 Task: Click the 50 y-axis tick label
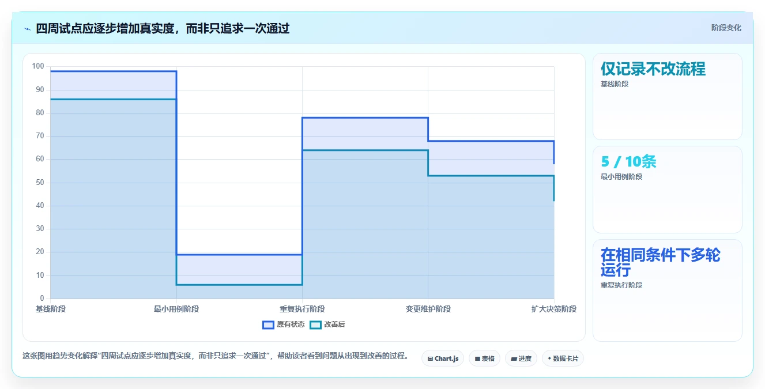click(x=40, y=182)
